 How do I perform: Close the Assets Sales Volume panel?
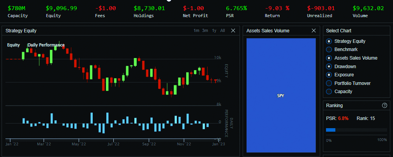click(x=314, y=31)
